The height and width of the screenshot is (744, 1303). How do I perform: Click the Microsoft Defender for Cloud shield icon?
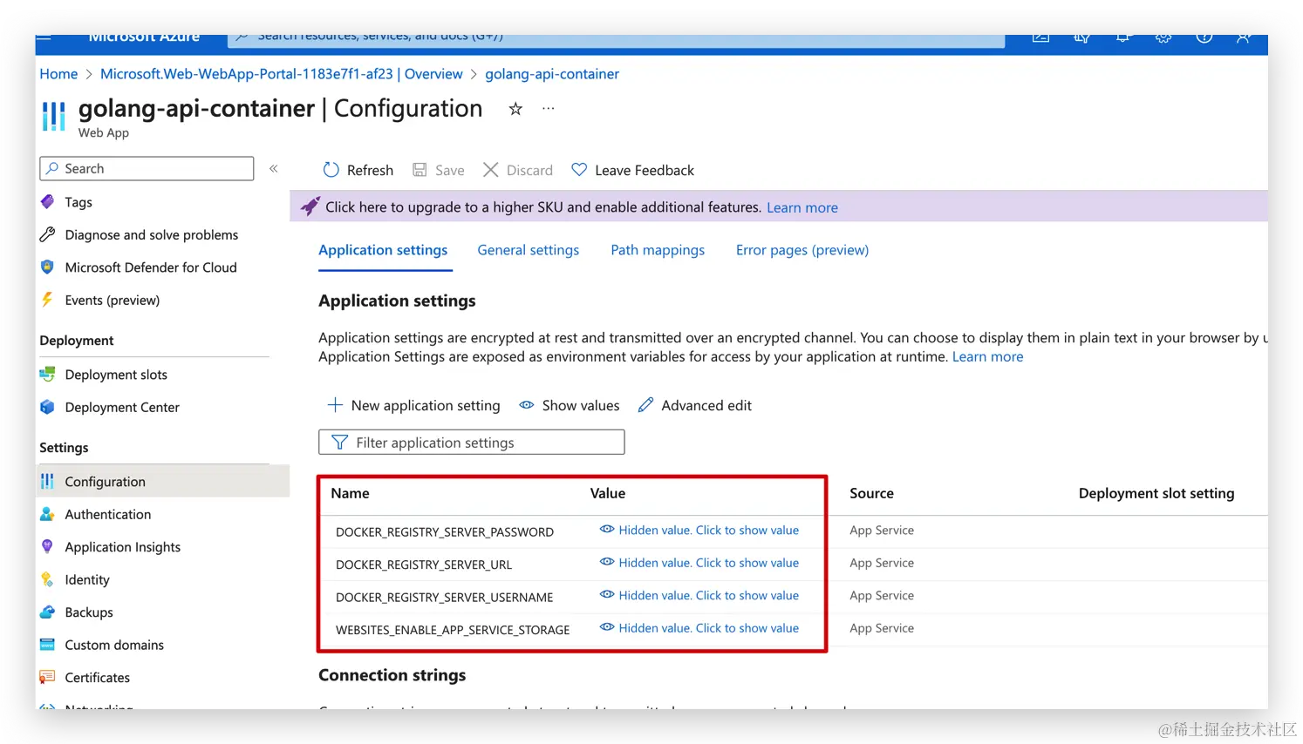47,267
